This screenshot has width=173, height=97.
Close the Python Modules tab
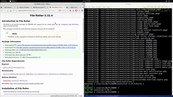[x=31, y=7]
